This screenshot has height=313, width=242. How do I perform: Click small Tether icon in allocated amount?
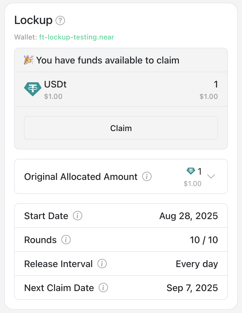[x=191, y=171]
